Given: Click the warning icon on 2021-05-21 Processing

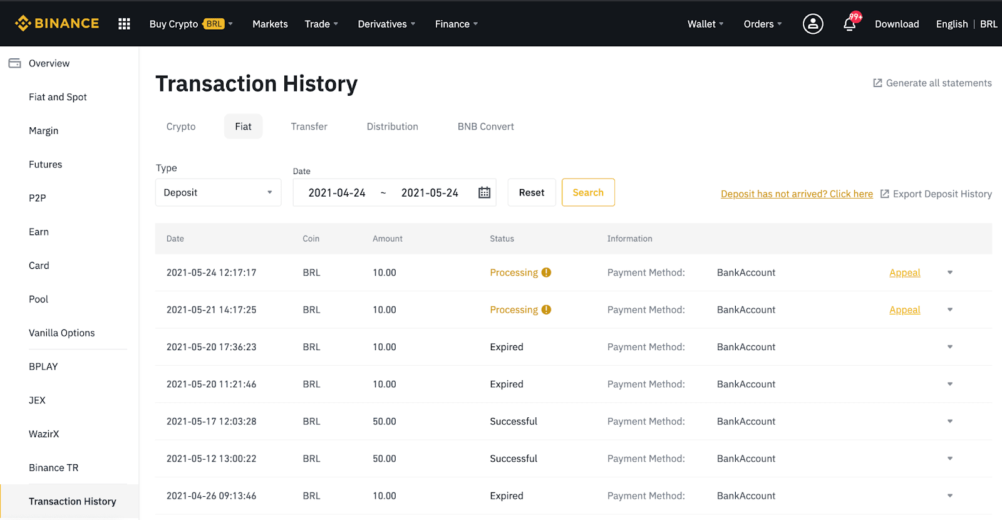Looking at the screenshot, I should click(x=546, y=309).
